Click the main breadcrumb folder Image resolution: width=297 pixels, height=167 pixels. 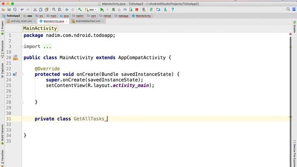[x=52, y=16]
